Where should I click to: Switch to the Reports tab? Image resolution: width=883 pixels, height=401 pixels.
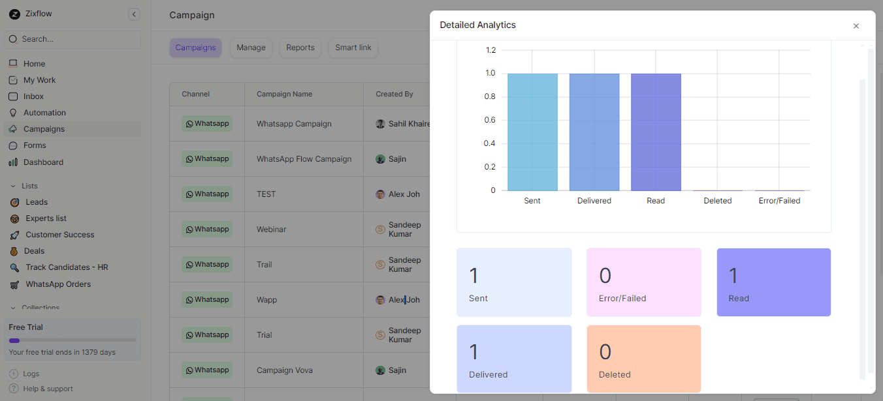300,47
